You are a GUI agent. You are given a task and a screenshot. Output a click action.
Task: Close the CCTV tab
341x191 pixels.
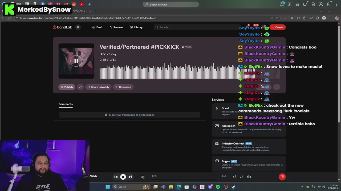pyautogui.click(x=90, y=11)
